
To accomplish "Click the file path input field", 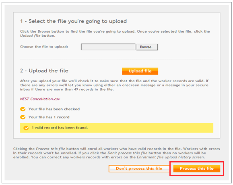I will 108,47.
